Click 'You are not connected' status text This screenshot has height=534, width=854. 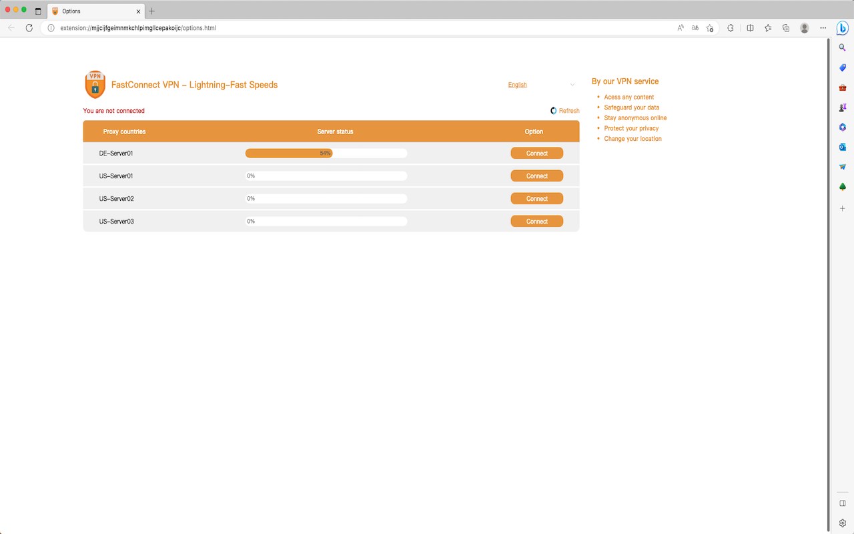(113, 111)
